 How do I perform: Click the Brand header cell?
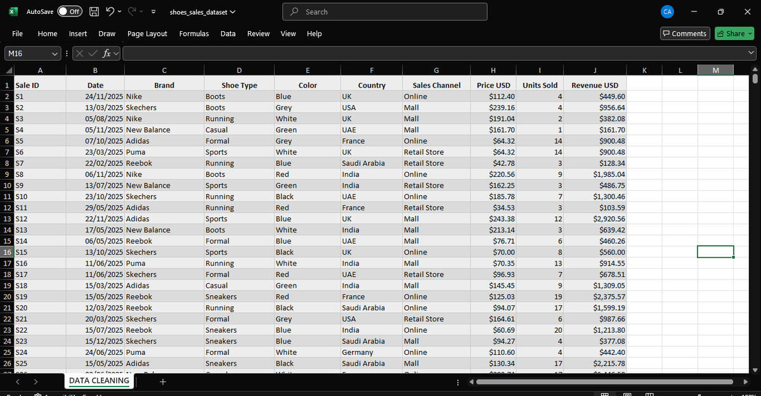(x=164, y=85)
